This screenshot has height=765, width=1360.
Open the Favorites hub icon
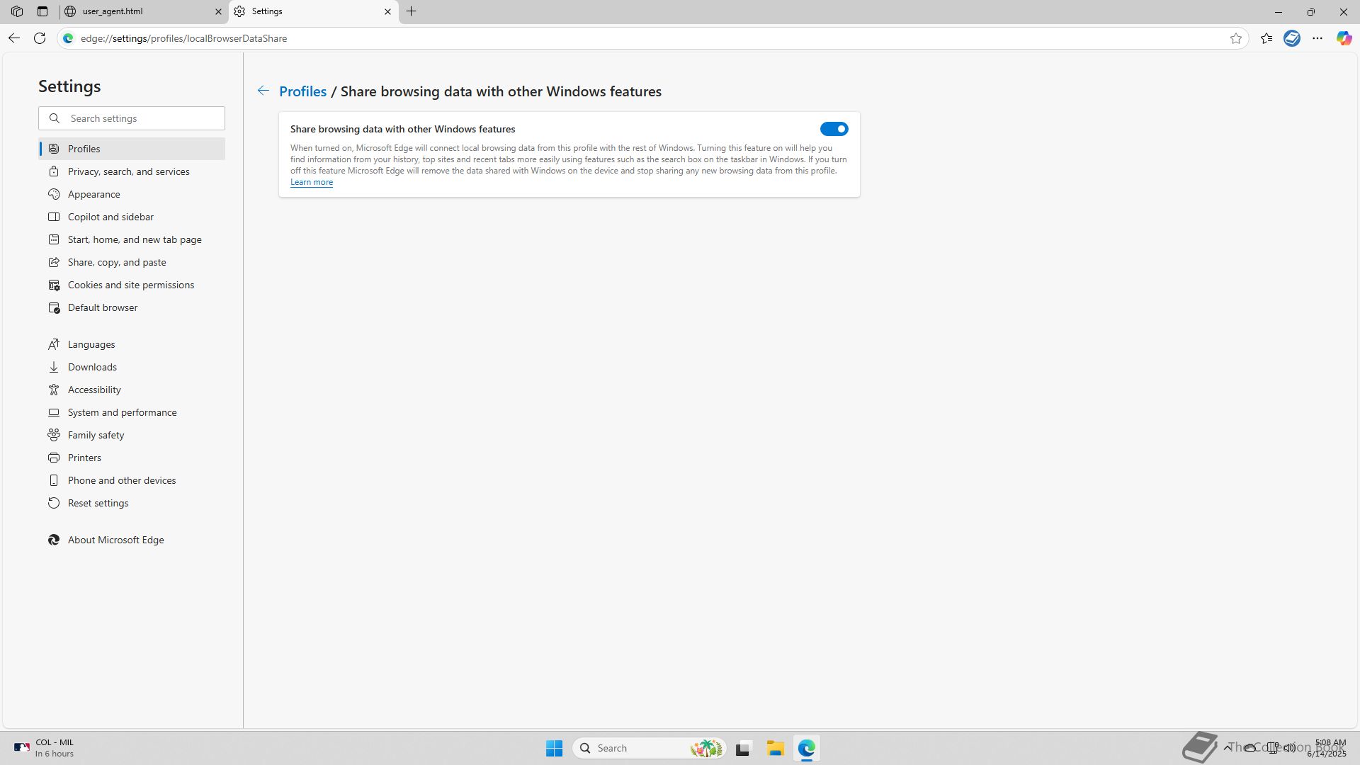coord(1266,38)
